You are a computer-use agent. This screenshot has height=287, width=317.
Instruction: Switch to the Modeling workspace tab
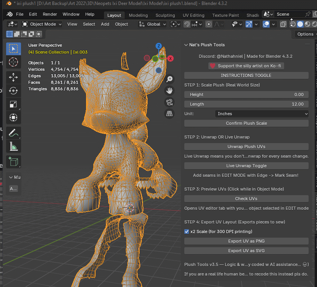pyautogui.click(x=138, y=15)
